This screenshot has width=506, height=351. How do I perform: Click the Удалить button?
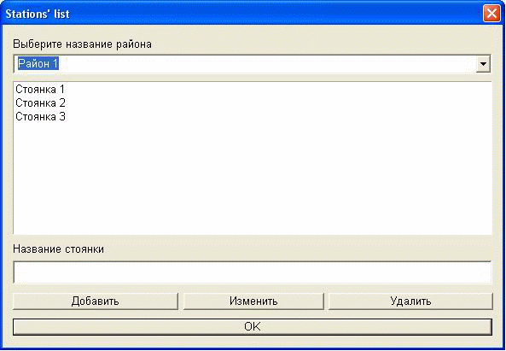coord(410,301)
